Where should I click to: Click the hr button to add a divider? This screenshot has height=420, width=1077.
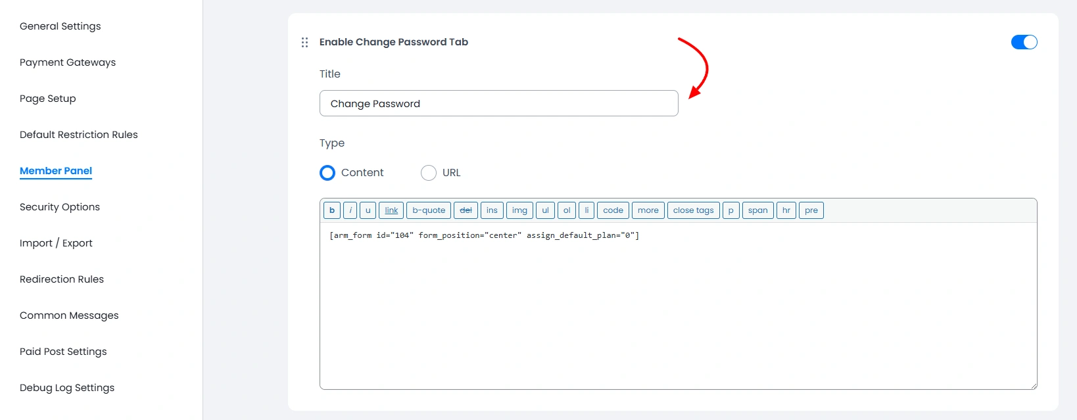click(x=786, y=210)
